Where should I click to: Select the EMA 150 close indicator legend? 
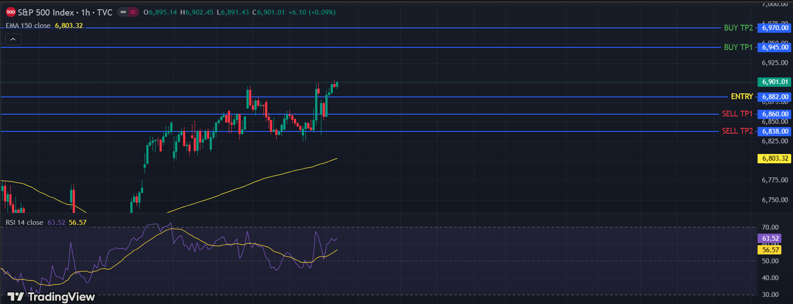(x=28, y=26)
